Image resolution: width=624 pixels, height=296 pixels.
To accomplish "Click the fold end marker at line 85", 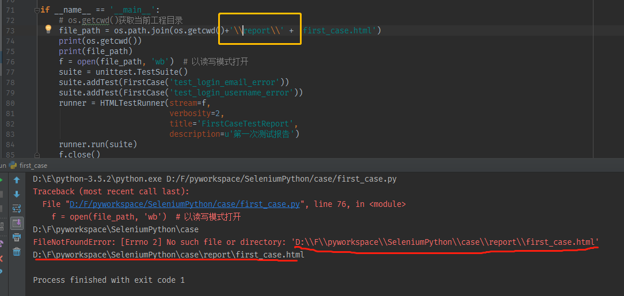I will 37,155.
